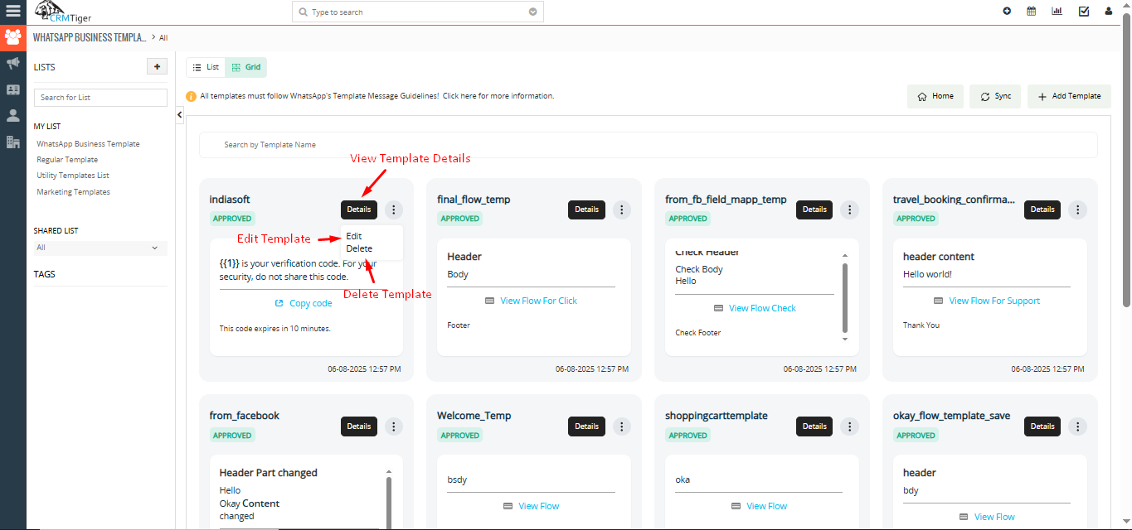The width and height of the screenshot is (1132, 530).
Task: View Details of indiasoft template
Action: (359, 210)
